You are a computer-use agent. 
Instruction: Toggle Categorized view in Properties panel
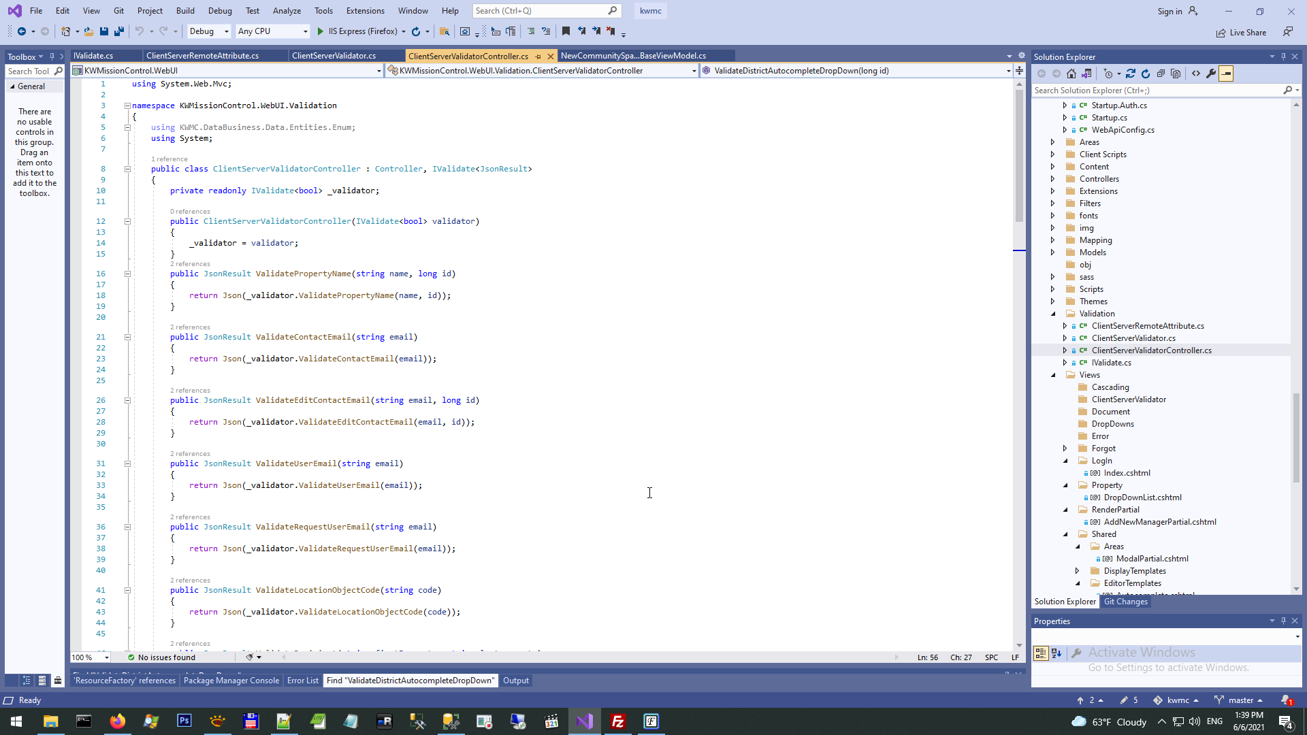[x=1040, y=653]
